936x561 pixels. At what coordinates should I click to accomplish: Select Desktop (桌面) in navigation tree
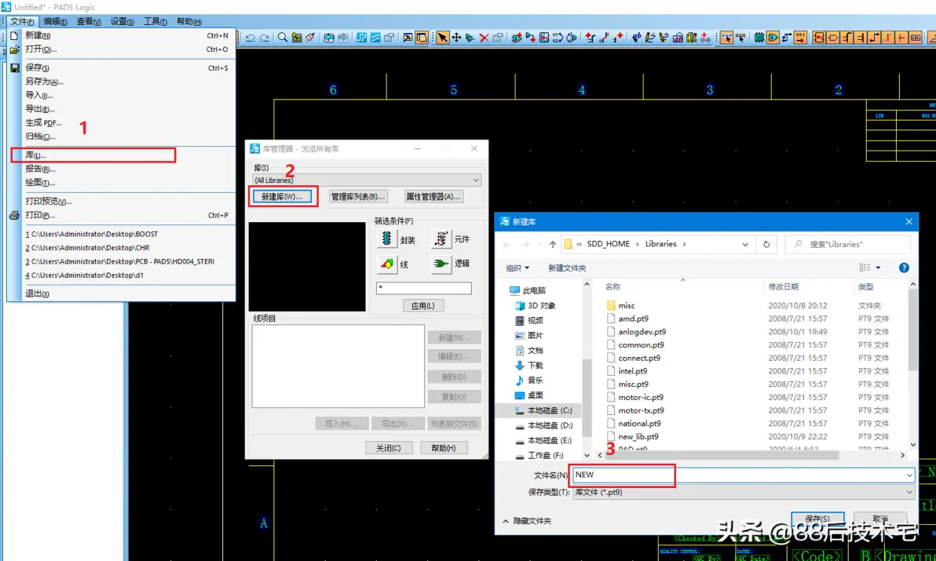click(x=529, y=395)
